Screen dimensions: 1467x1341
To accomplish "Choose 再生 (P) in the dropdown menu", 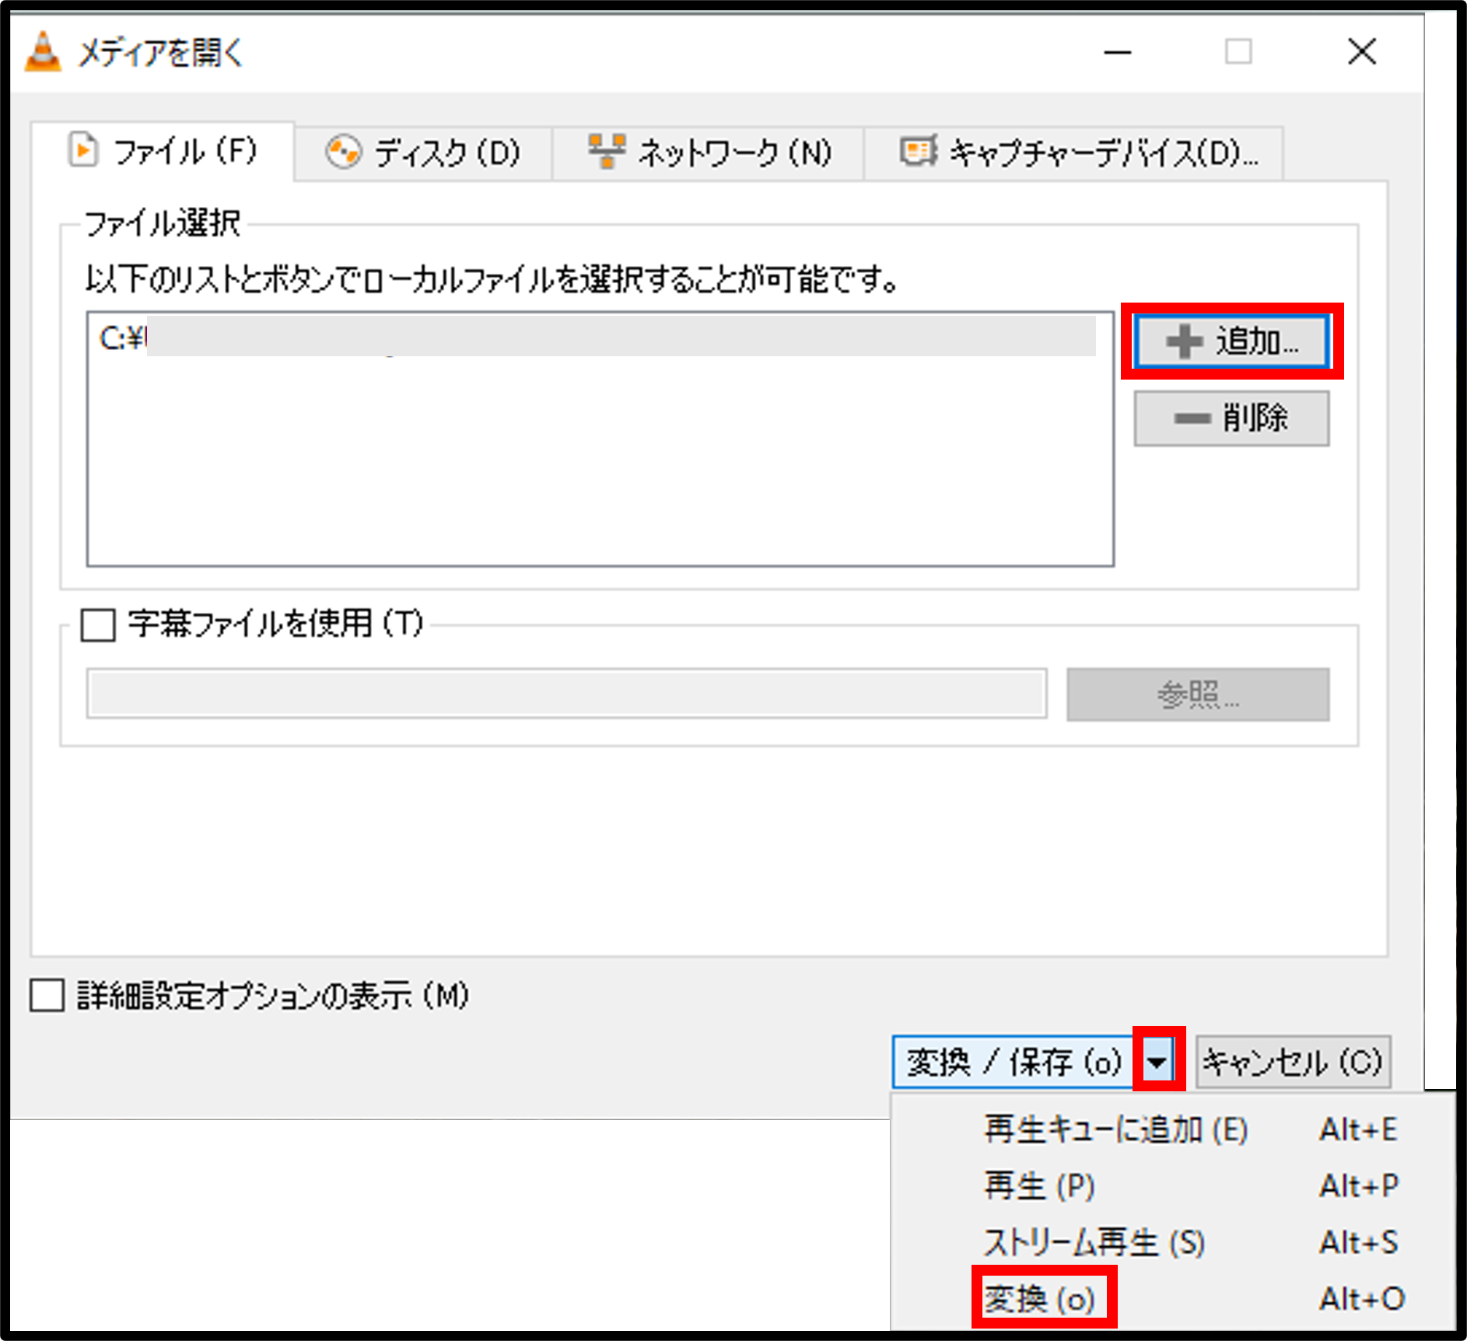I will point(1039,1186).
